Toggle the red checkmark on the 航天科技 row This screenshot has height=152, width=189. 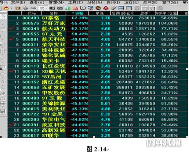[x=12, y=39]
